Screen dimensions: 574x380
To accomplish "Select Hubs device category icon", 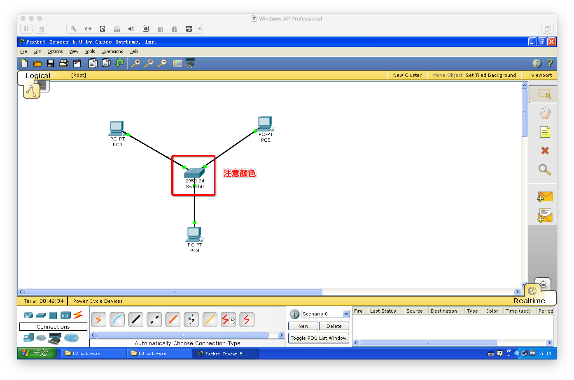I will pyautogui.click(x=53, y=316).
